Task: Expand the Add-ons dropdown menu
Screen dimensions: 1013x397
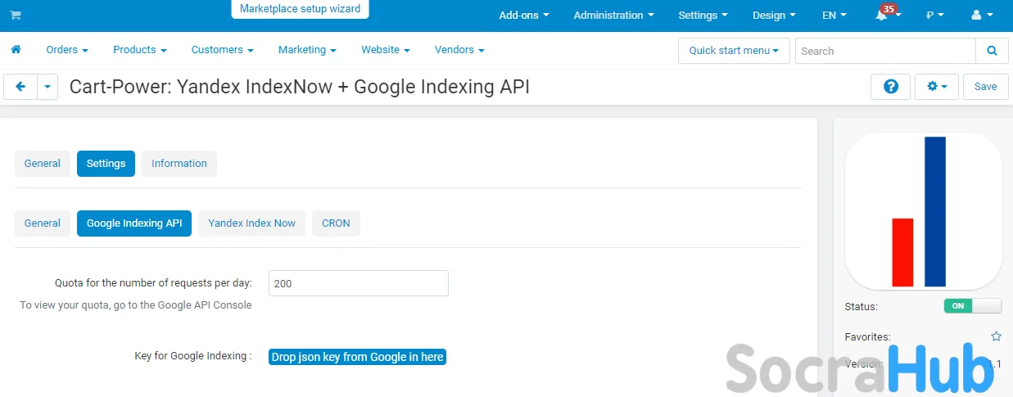Action: tap(523, 16)
